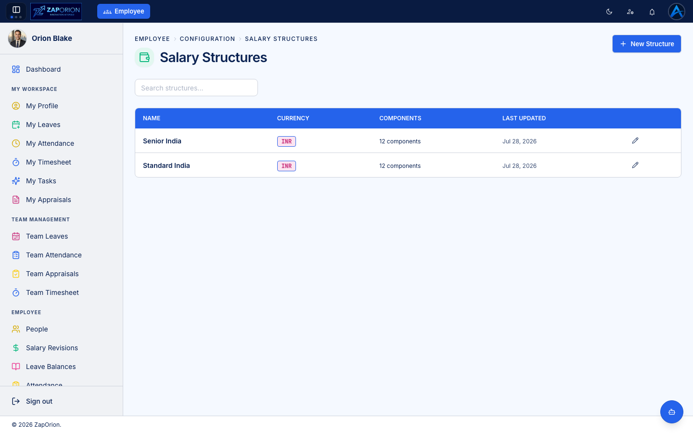Click 12 components in Standard India row
The width and height of the screenshot is (693, 433).
pos(400,166)
